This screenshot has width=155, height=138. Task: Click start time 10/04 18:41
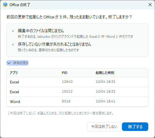[x=105, y=101]
